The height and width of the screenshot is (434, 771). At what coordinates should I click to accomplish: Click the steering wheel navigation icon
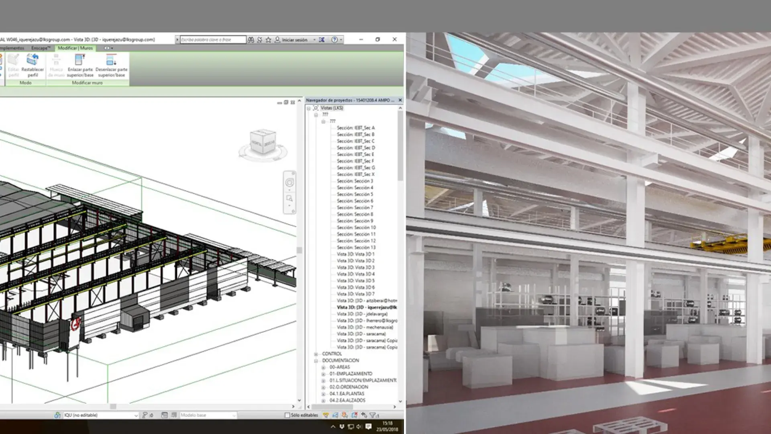(x=290, y=183)
